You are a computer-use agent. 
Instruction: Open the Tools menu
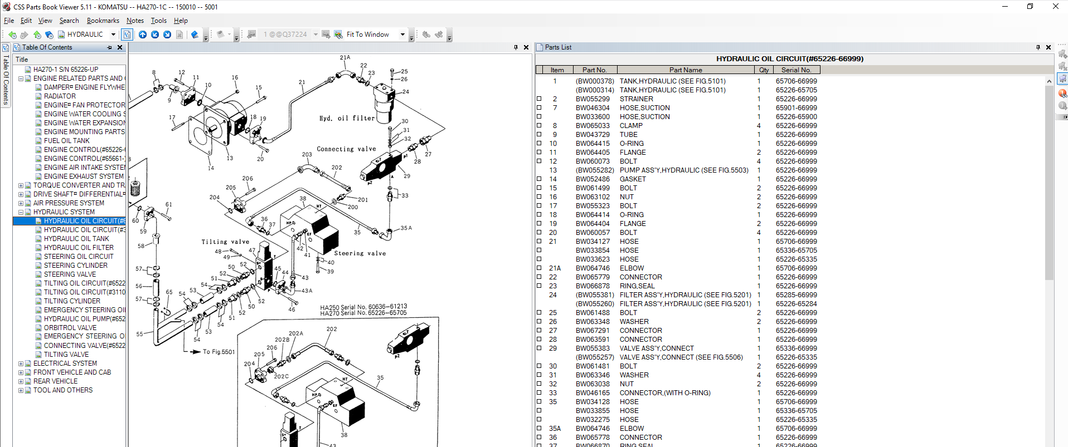point(158,21)
